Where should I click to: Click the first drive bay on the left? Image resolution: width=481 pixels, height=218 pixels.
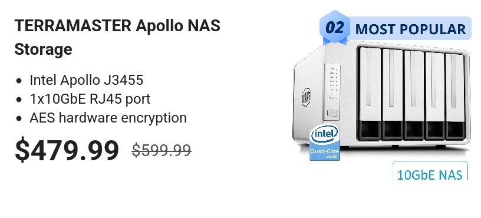click(x=370, y=93)
